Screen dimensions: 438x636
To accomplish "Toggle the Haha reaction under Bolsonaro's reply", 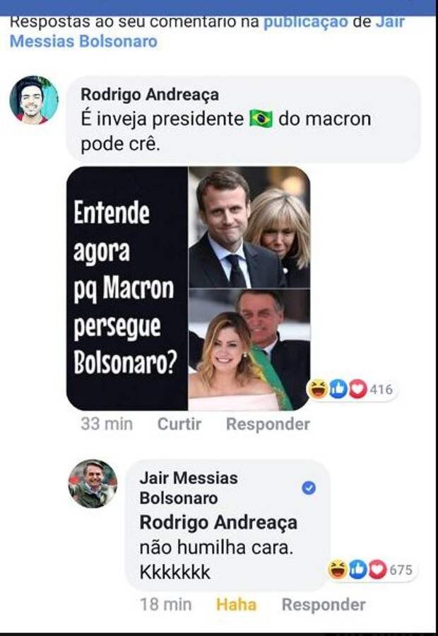I will [236, 605].
